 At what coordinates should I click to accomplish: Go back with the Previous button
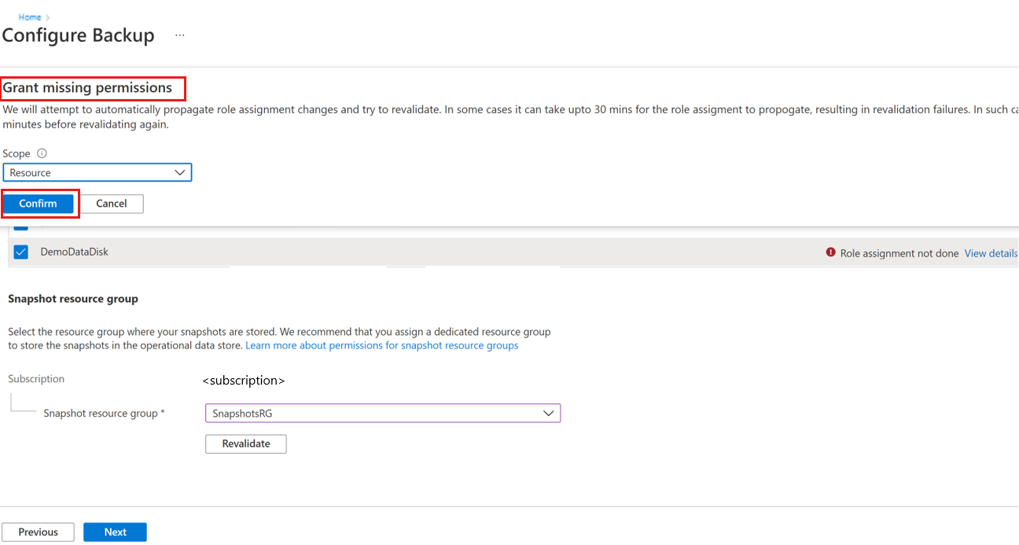click(x=38, y=532)
